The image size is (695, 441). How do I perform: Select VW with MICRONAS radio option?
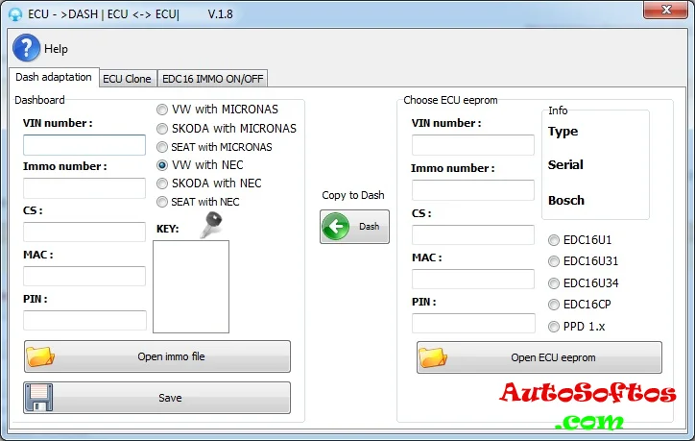pyautogui.click(x=162, y=110)
